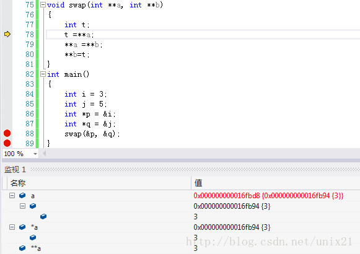Screen dimensions: 360x254
Task: Select the red value of variable a
Action: pyautogui.click(x=268, y=196)
